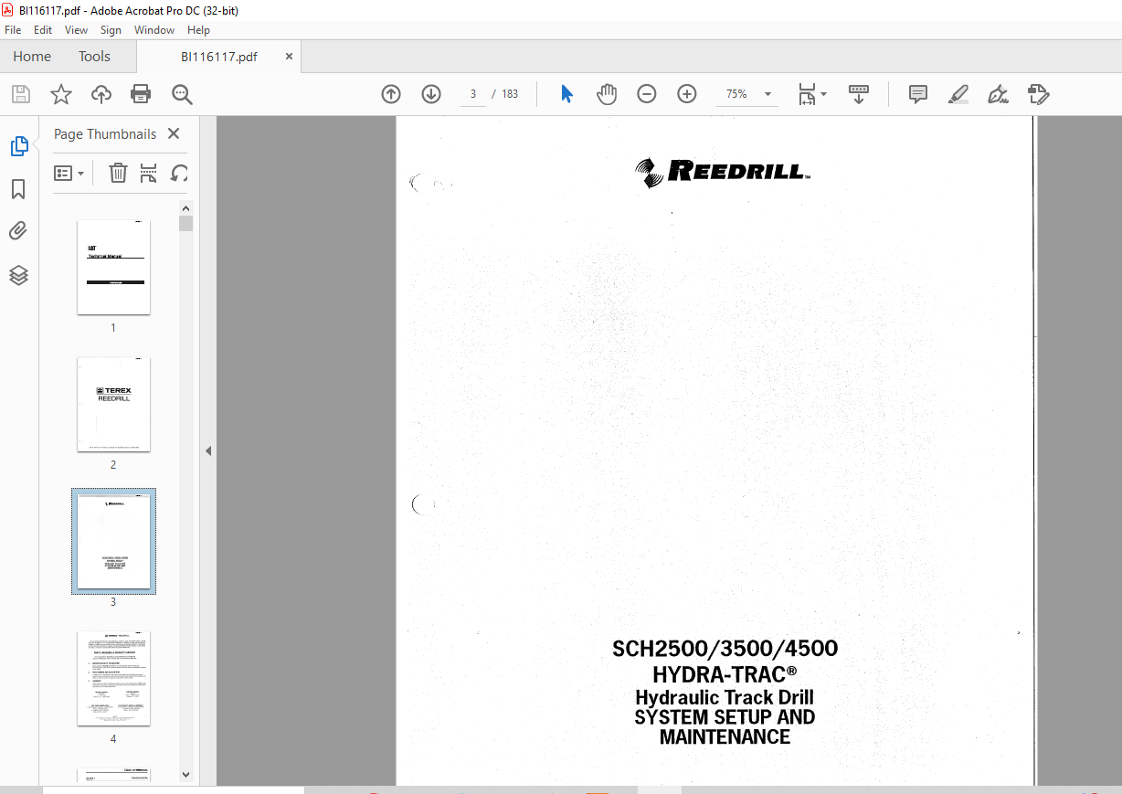Click the Save file icon
Image resolution: width=1122 pixels, height=794 pixels.
(20, 94)
